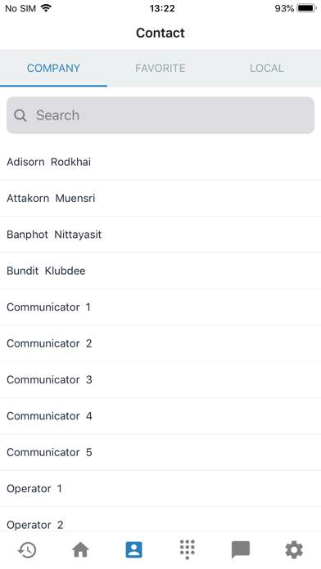Open the Communicator 1 contact

(x=160, y=307)
